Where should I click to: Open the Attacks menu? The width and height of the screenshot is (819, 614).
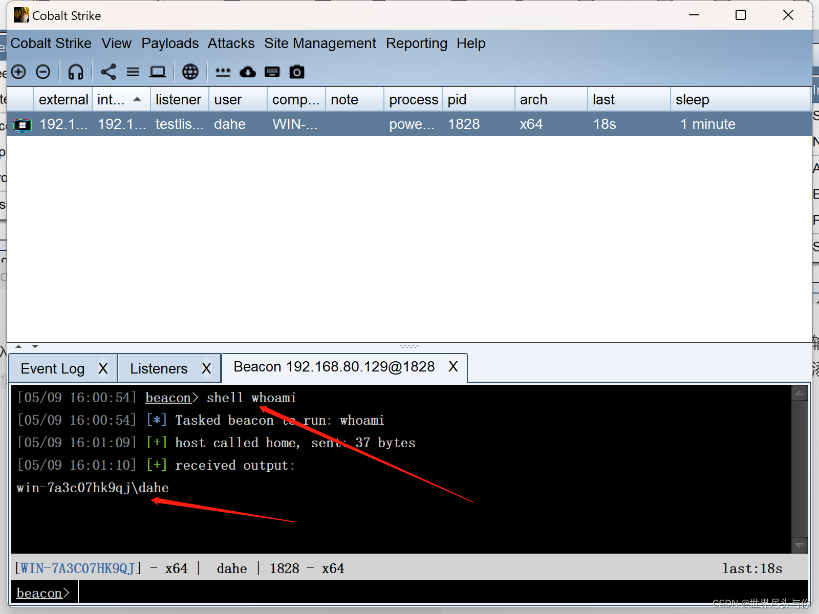point(231,43)
